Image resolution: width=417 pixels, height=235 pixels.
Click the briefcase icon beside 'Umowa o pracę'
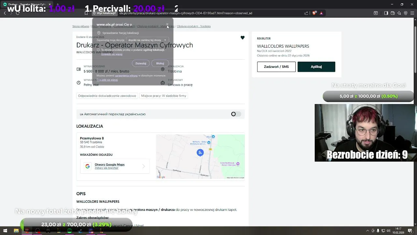point(163,83)
